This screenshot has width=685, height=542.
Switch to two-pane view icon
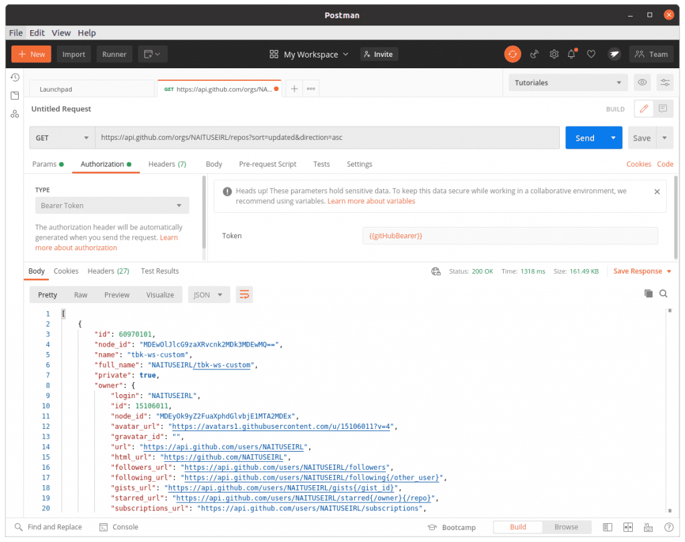point(627,527)
